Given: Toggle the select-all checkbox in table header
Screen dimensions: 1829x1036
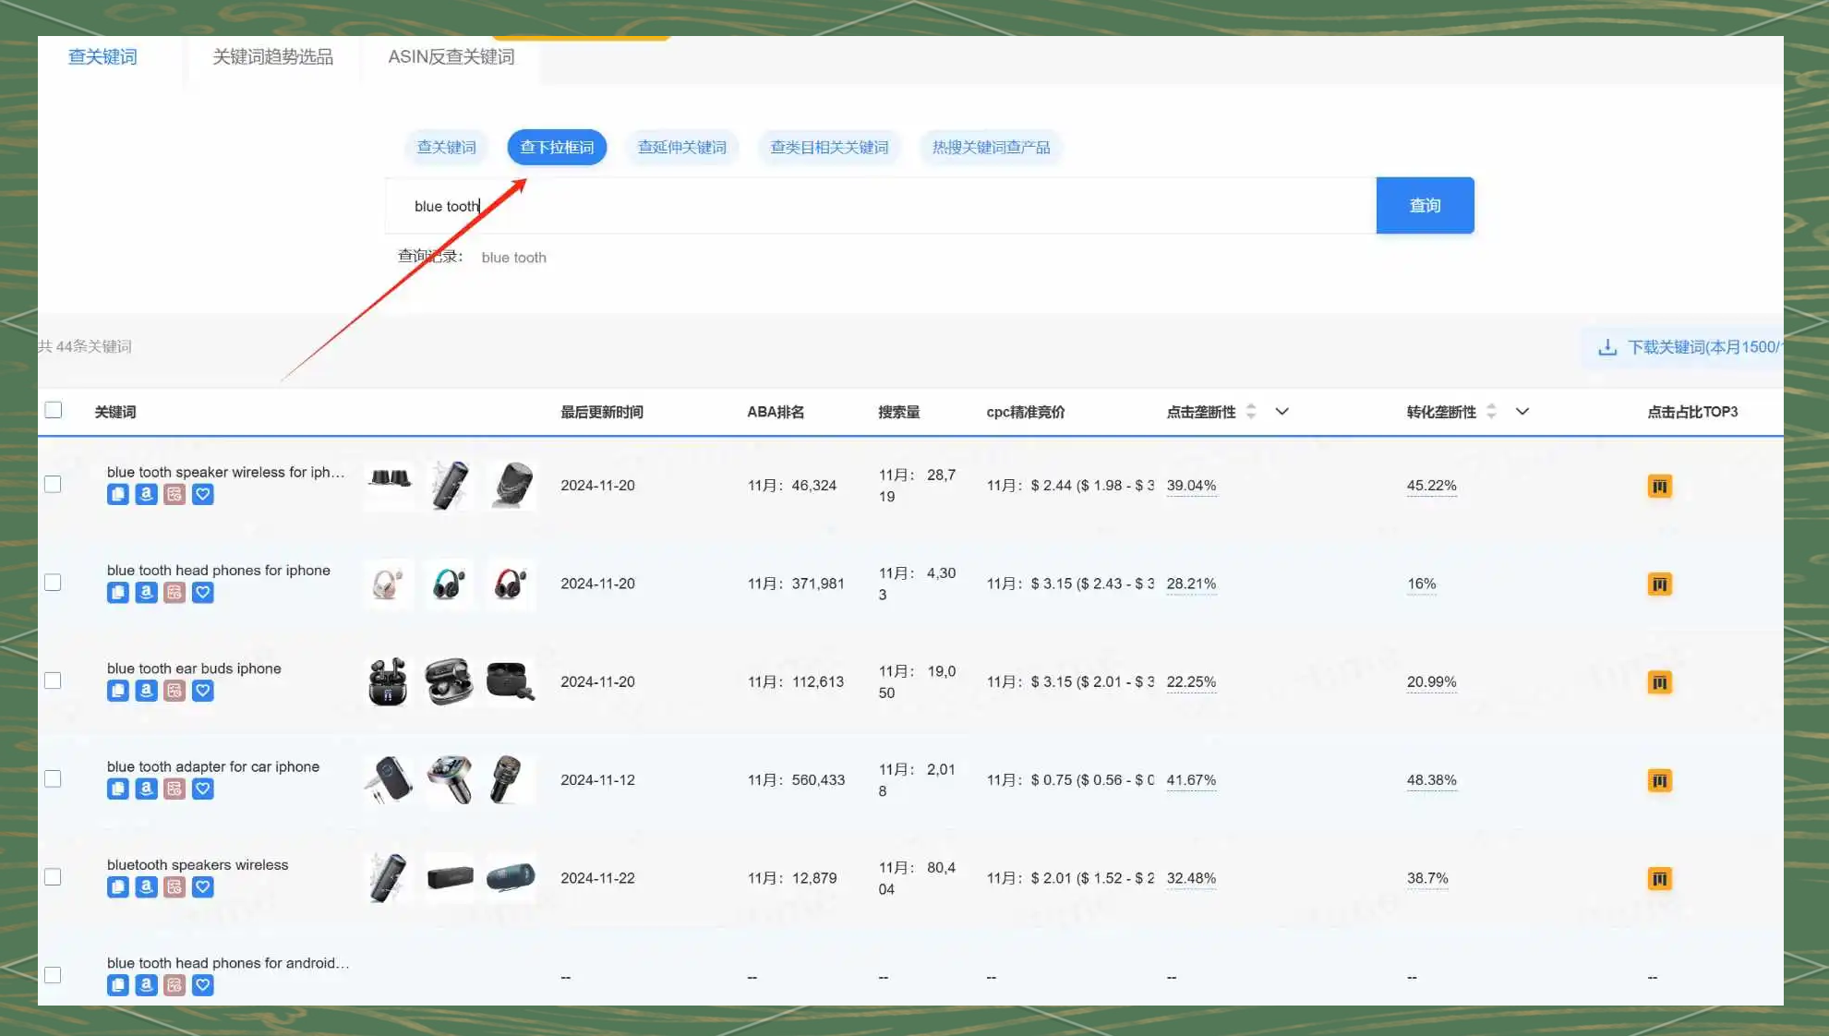Looking at the screenshot, I should click(x=54, y=410).
